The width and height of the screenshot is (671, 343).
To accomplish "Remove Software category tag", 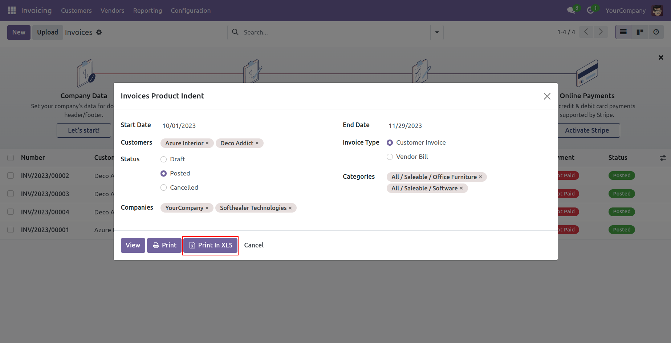I will tap(461, 188).
